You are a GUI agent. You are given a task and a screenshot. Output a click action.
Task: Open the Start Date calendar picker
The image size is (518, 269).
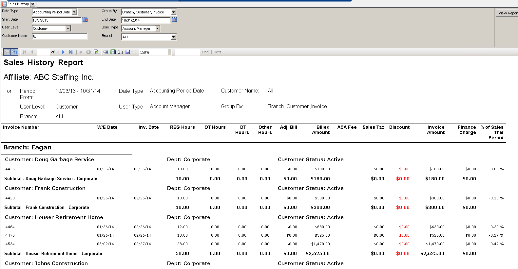coord(85,20)
